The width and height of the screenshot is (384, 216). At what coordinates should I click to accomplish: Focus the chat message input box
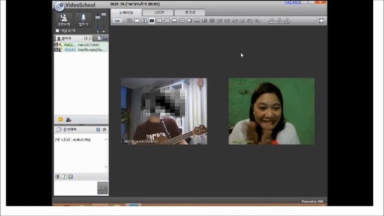[76, 188]
